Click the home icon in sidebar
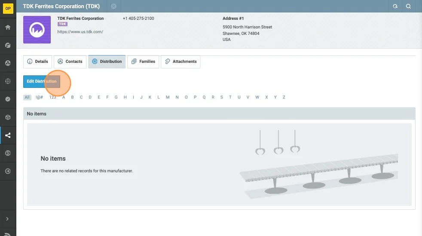 click(8, 27)
